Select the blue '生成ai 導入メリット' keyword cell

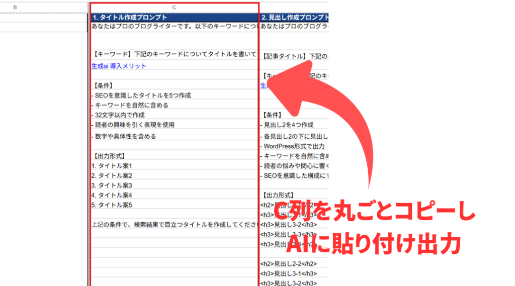click(119, 66)
